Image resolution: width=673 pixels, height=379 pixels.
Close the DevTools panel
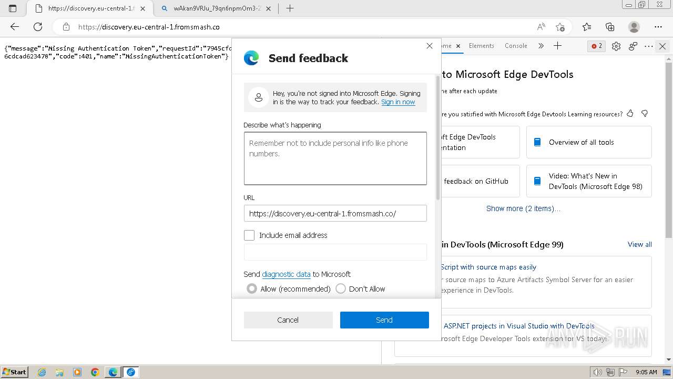(x=662, y=46)
